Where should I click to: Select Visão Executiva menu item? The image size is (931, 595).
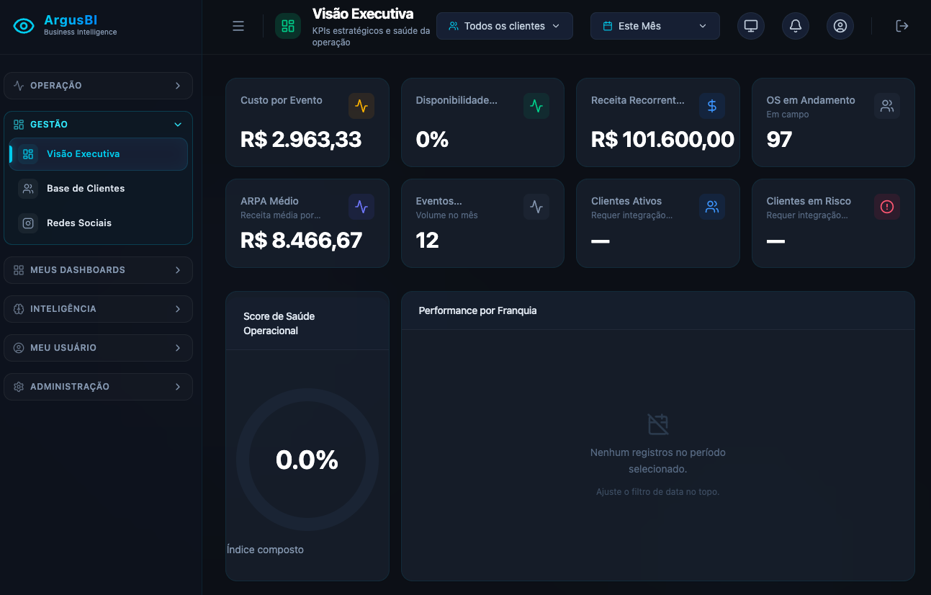[99, 154]
